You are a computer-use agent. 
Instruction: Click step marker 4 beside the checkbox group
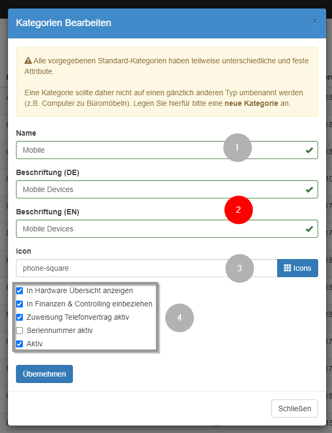(x=179, y=318)
